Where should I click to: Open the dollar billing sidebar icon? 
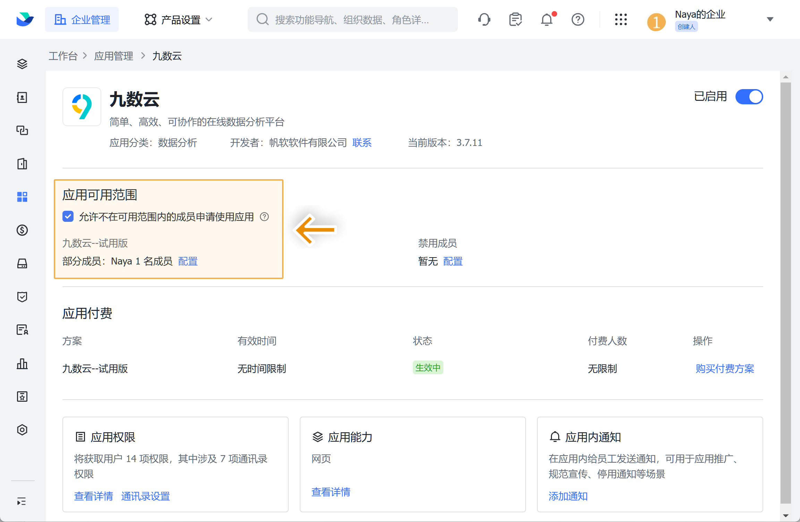[x=22, y=230]
